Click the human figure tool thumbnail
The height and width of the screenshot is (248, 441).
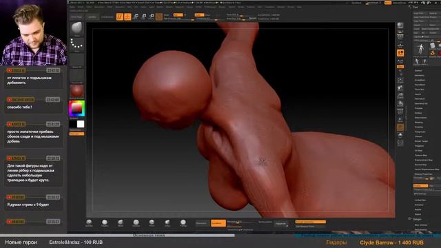420,50
